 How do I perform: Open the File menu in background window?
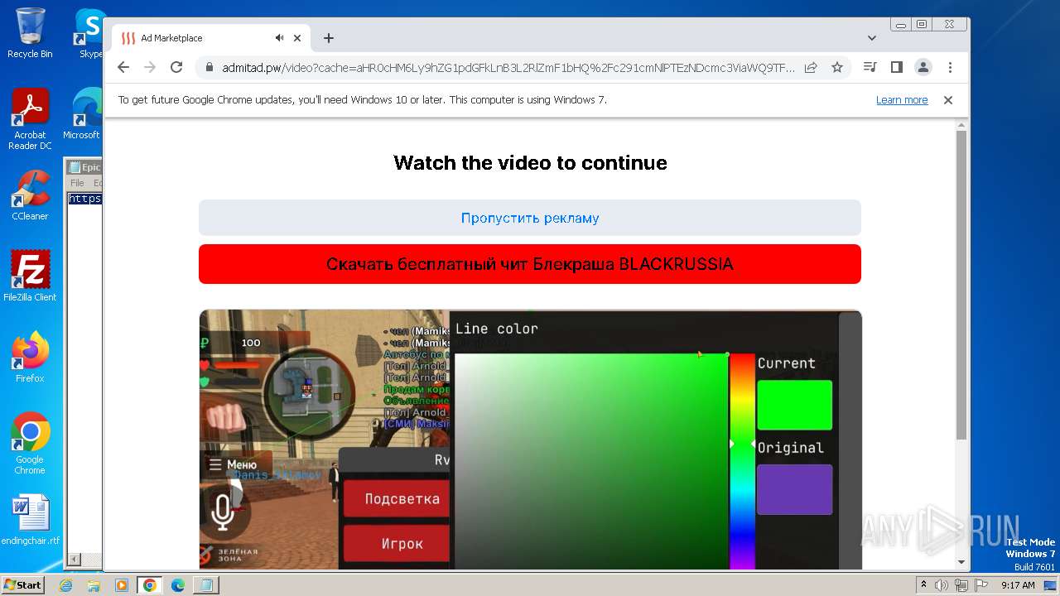(77, 183)
